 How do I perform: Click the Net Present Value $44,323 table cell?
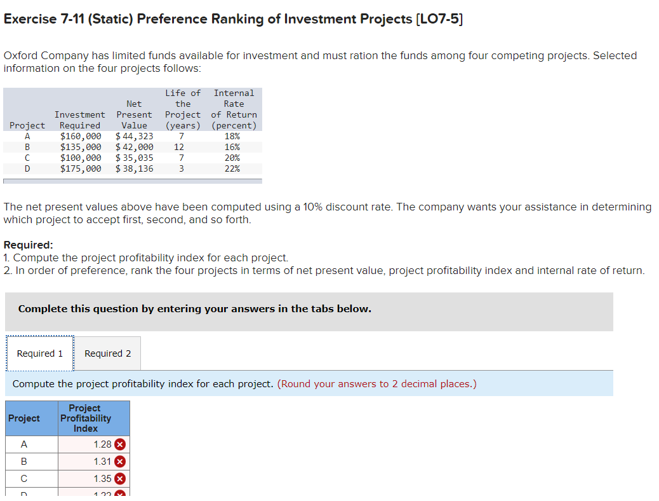[134, 135]
